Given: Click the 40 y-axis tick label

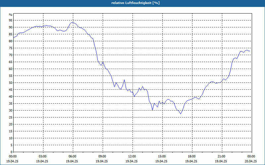Looking at the screenshot, I should (x=11, y=97).
